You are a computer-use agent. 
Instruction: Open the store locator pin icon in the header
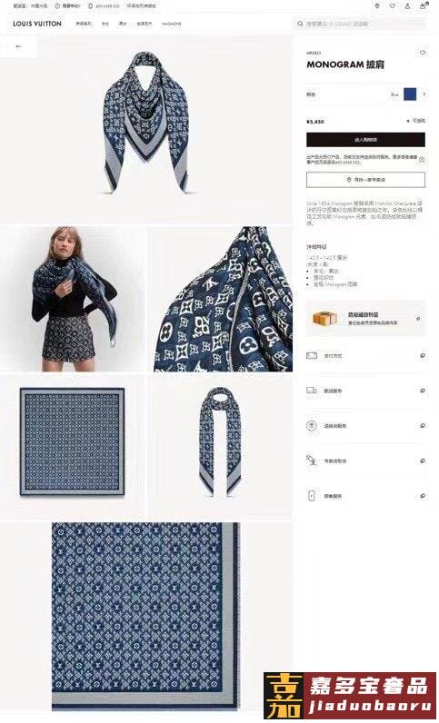377,6
